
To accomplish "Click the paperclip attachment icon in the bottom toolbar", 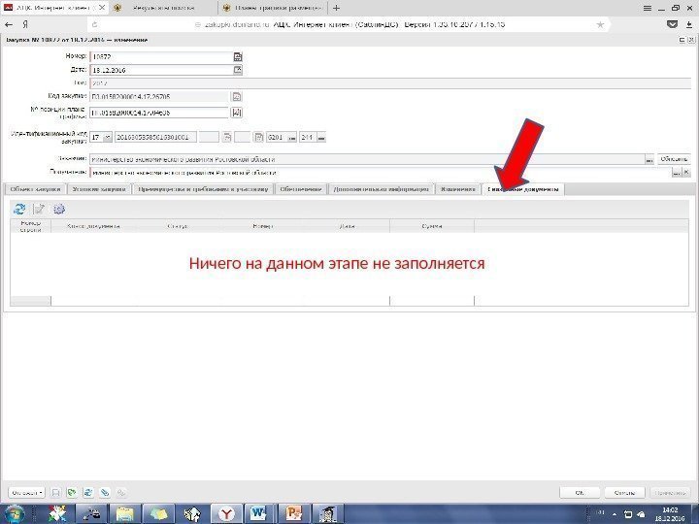I will 104,493.
